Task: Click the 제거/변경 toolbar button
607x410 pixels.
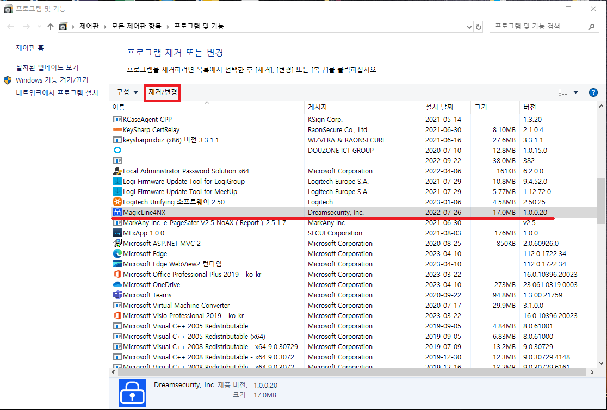Action: point(163,92)
